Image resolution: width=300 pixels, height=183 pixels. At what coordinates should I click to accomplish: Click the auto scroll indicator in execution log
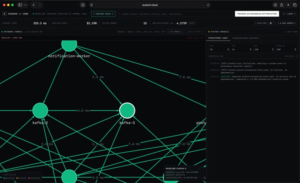291,56
